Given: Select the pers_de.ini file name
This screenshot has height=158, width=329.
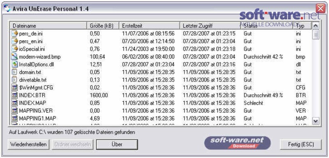Looking at the screenshot, I should (31, 33).
